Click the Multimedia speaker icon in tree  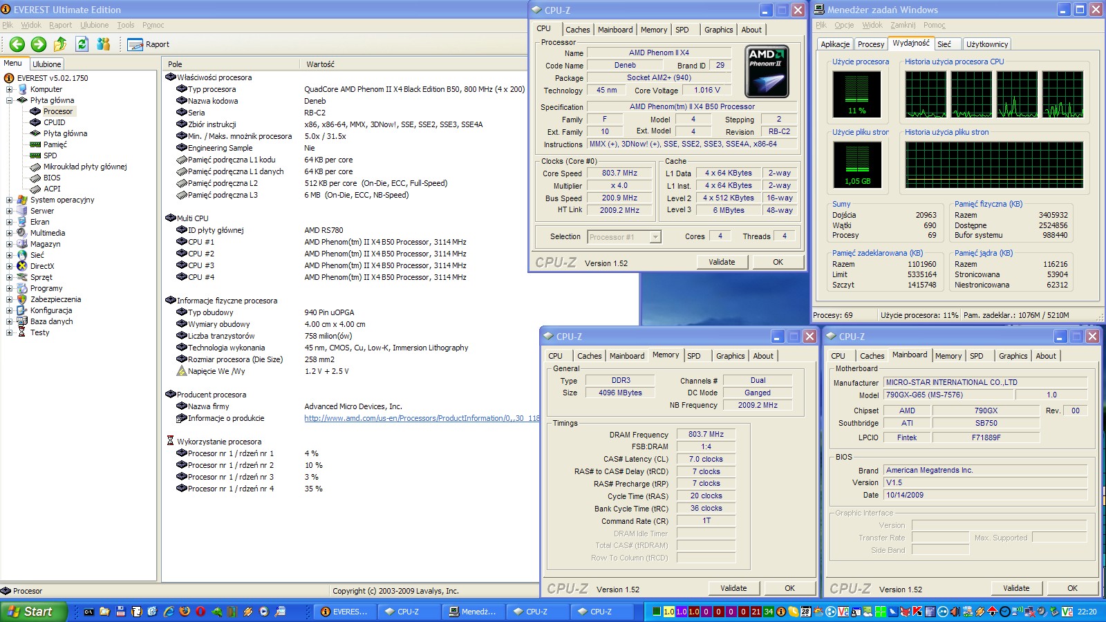click(x=22, y=233)
